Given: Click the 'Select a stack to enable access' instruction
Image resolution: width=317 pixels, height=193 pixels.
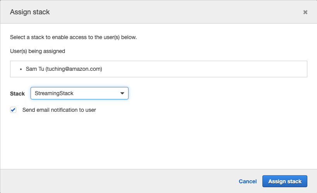Looking at the screenshot, I should coord(73,38).
